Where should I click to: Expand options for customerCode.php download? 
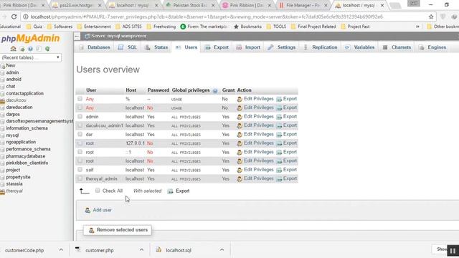(61, 250)
